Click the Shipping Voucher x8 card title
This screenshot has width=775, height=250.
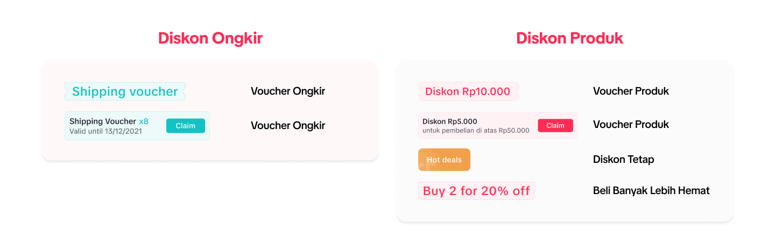pos(102,122)
